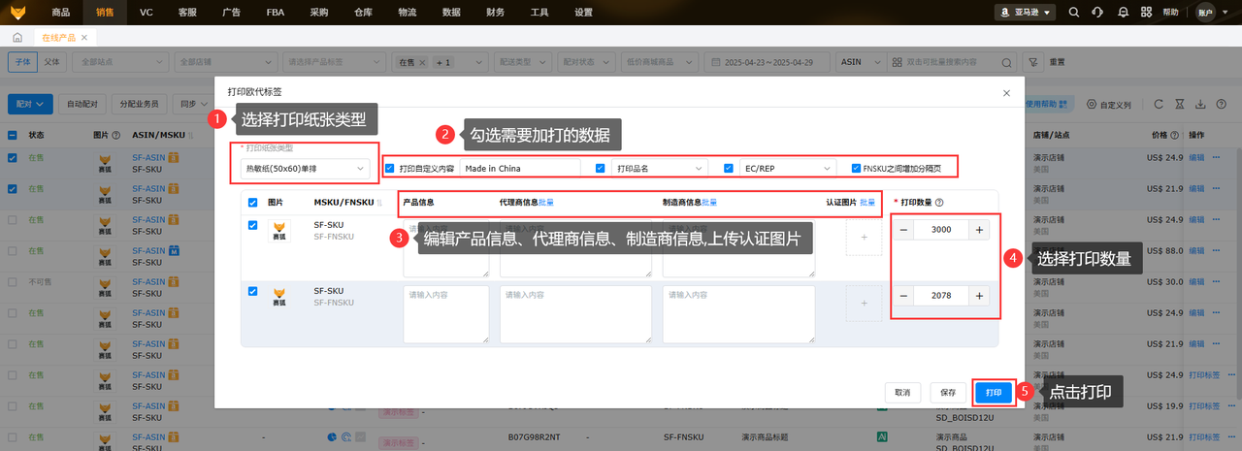Open the 仓库 menu
Image resolution: width=1242 pixels, height=451 pixels.
click(x=363, y=13)
